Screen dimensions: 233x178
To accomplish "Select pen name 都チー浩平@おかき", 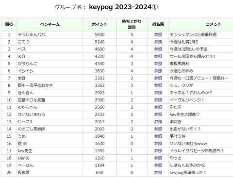I will pyautogui.click(x=35, y=85).
